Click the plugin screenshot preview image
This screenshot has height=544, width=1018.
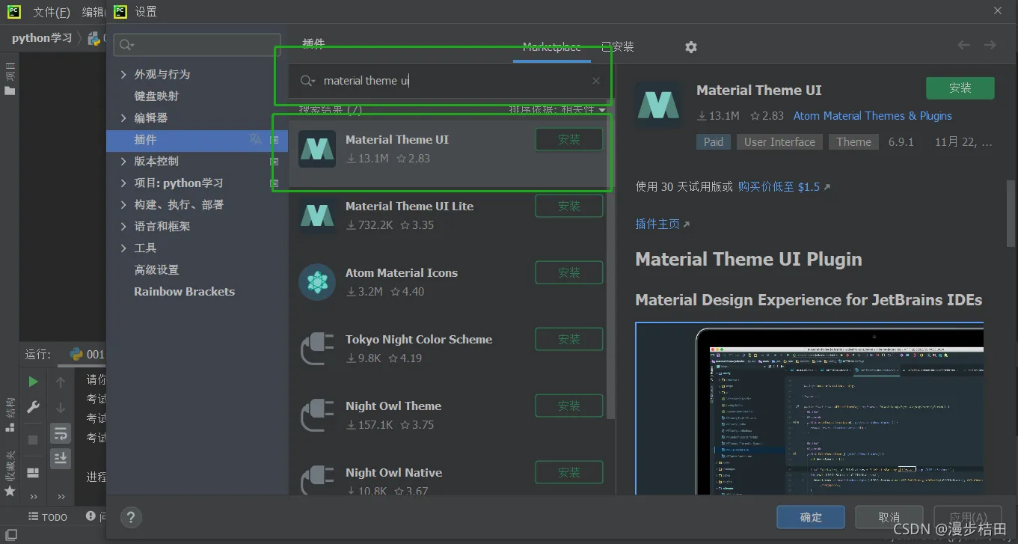pyautogui.click(x=809, y=409)
